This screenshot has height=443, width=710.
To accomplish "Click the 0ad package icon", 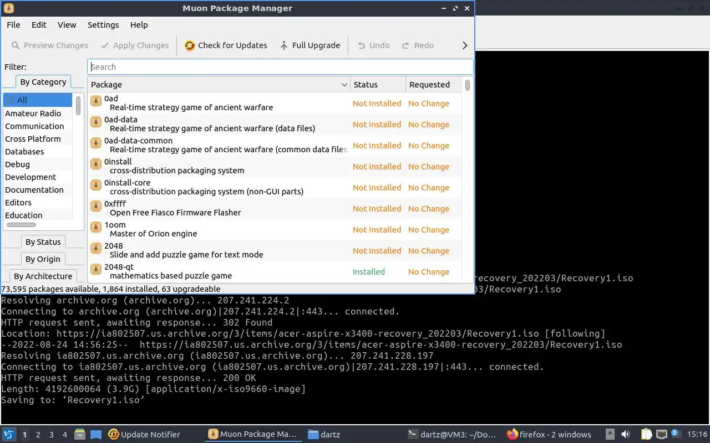I will (95, 101).
